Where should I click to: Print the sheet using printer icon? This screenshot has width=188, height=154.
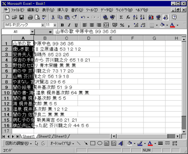[x=30, y=17]
